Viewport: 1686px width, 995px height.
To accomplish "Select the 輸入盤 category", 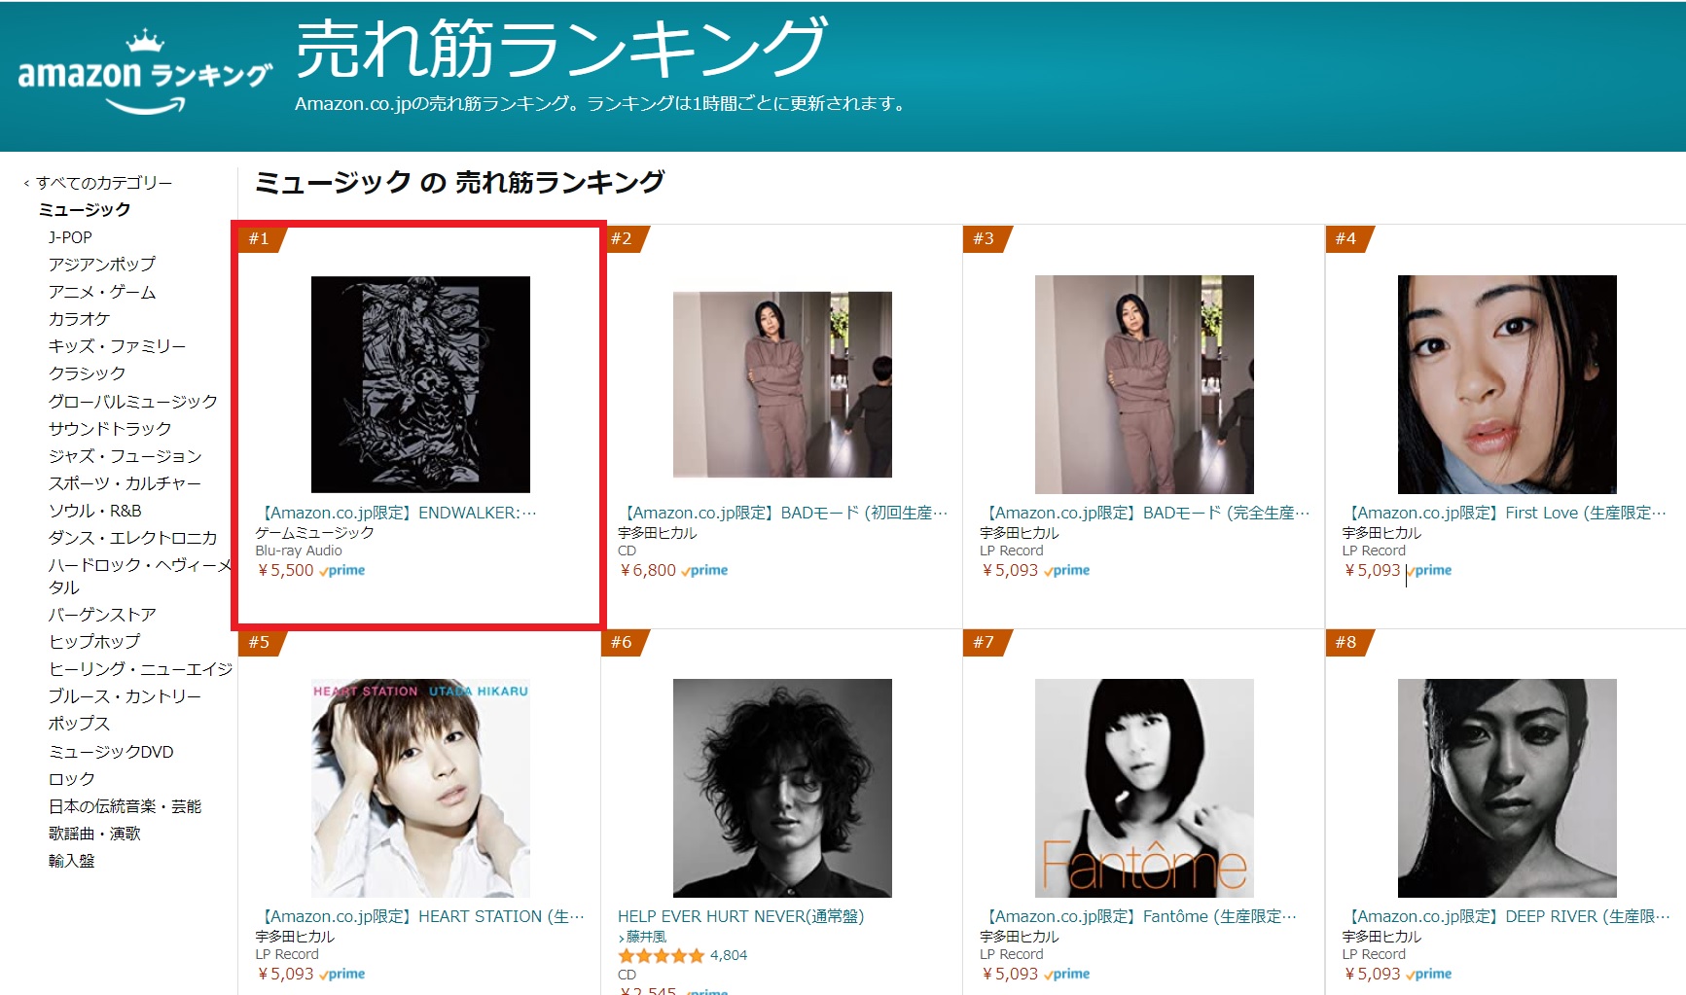I will 72,861.
